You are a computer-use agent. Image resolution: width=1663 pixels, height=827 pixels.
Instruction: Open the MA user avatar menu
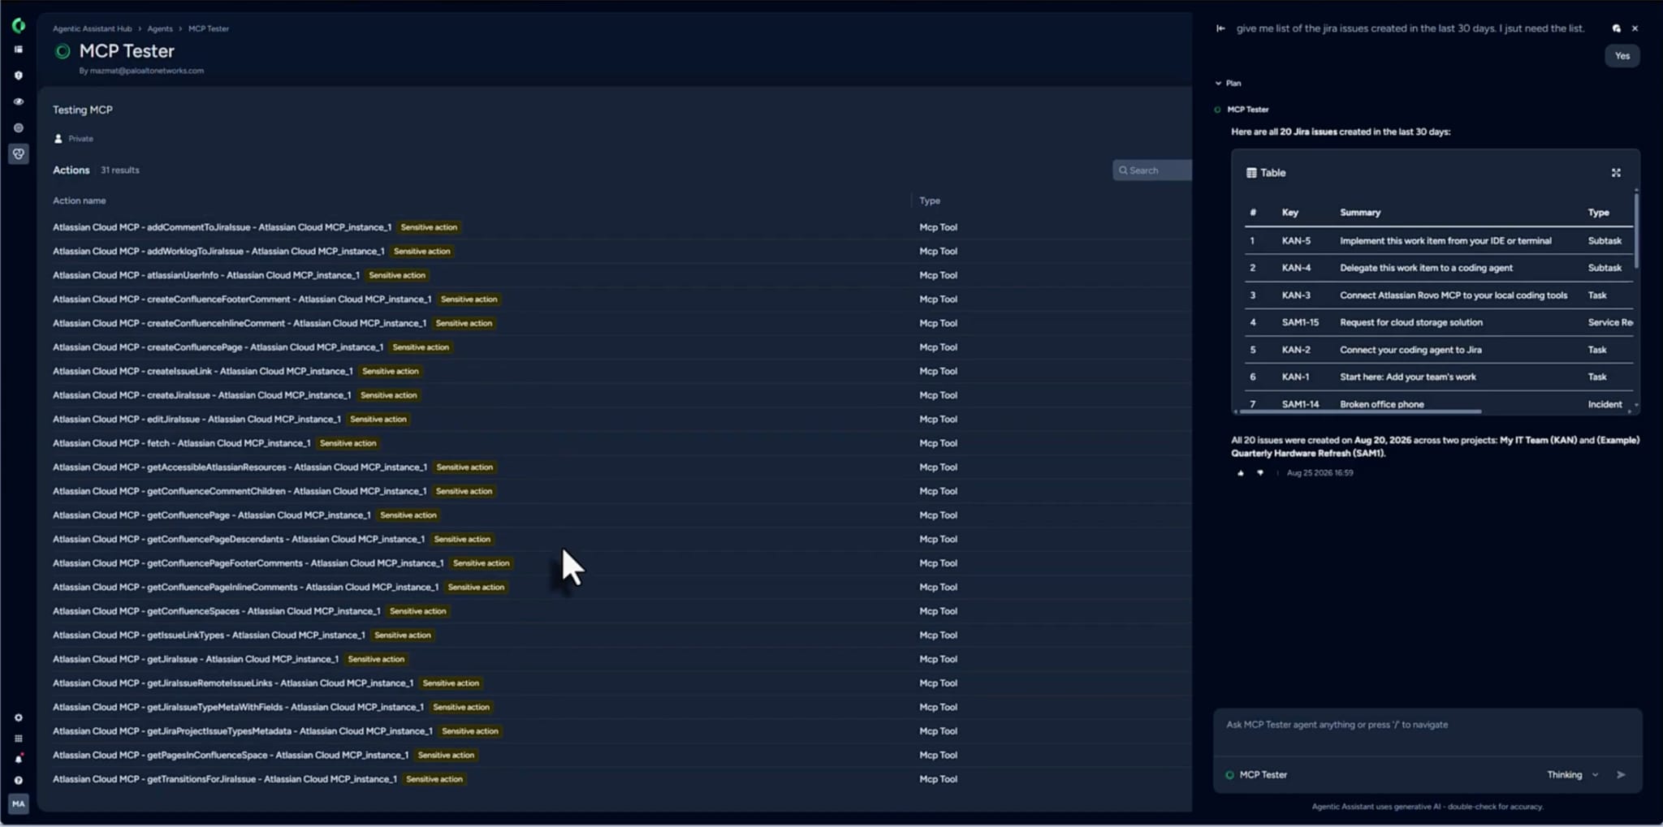point(18,803)
